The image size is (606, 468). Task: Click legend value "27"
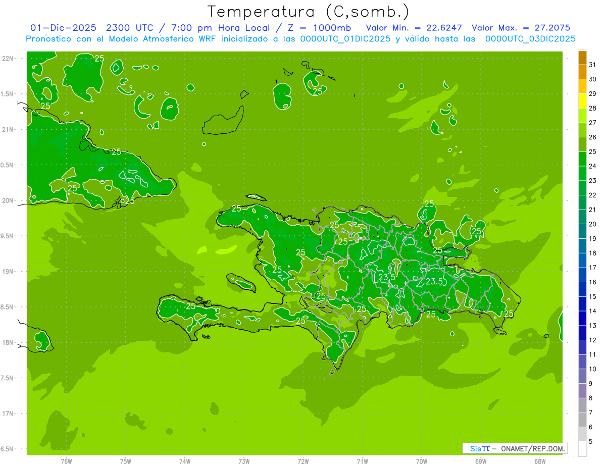(592, 123)
